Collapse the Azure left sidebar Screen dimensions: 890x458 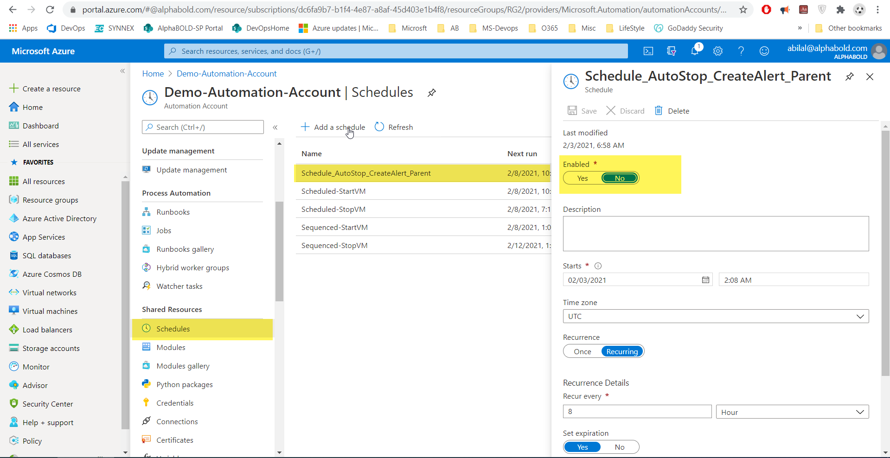pos(122,71)
